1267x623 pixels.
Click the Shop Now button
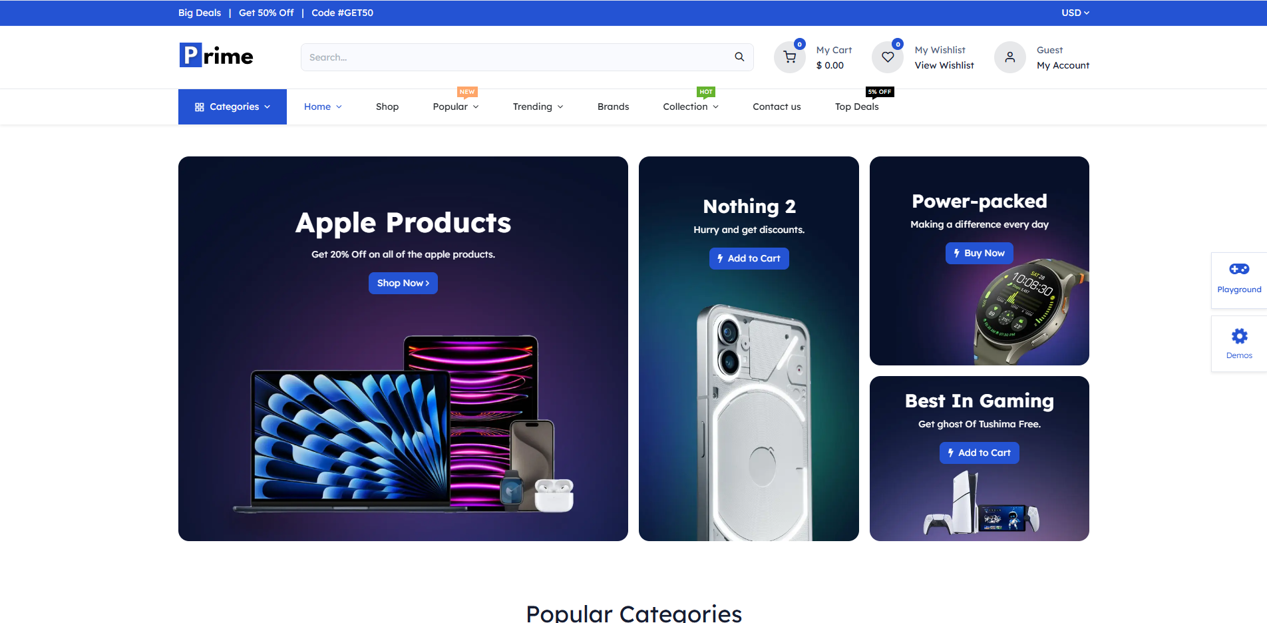point(403,283)
